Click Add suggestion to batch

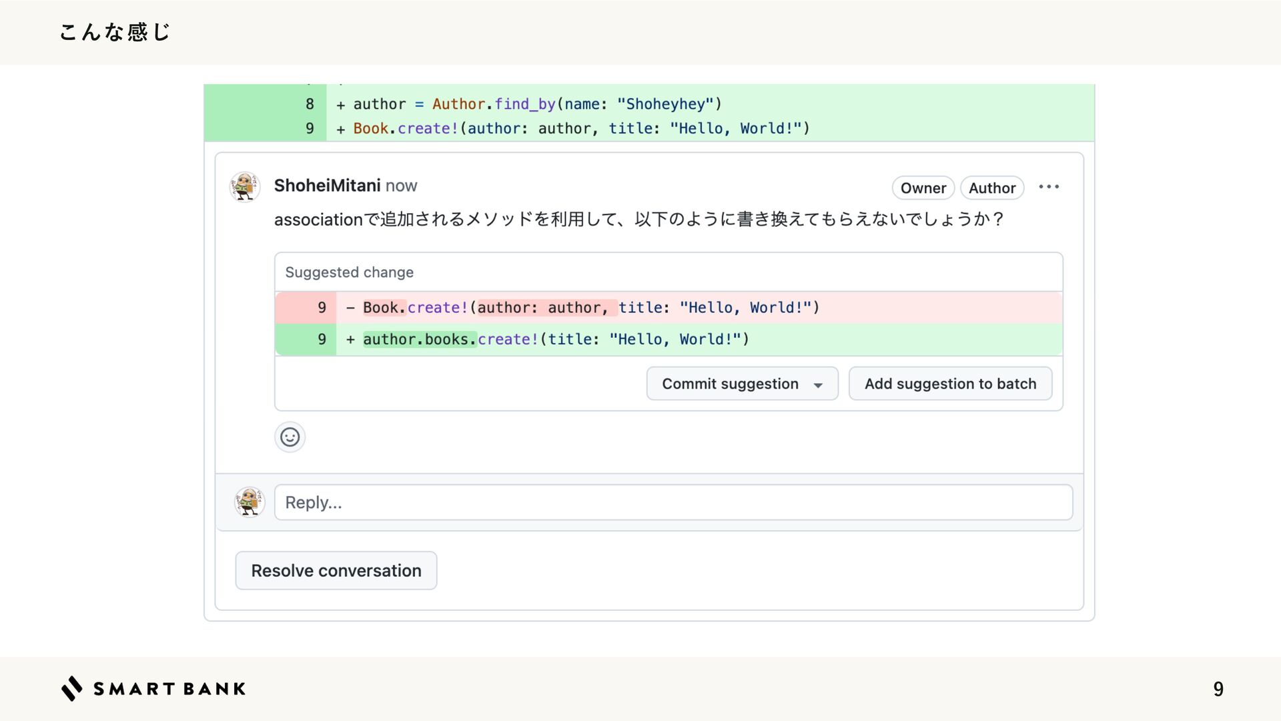tap(950, 384)
